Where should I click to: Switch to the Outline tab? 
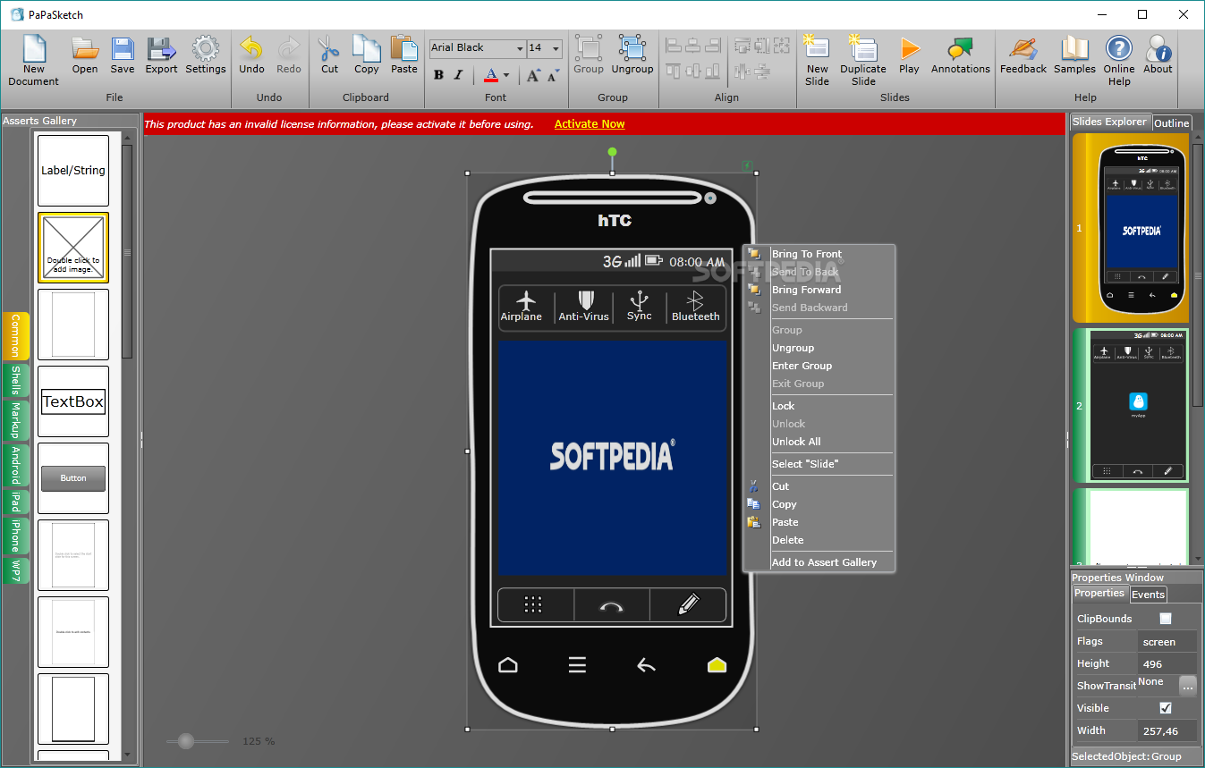(x=1171, y=123)
